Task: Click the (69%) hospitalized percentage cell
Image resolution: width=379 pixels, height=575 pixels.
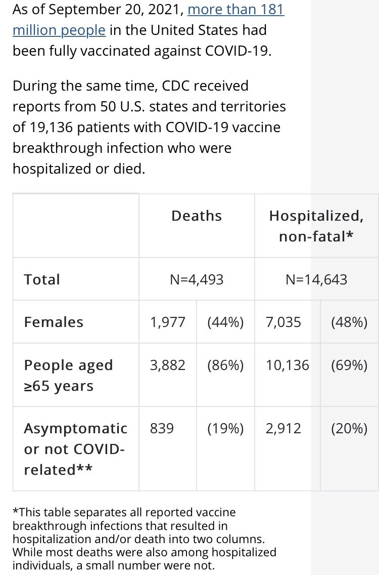Action: tap(349, 365)
